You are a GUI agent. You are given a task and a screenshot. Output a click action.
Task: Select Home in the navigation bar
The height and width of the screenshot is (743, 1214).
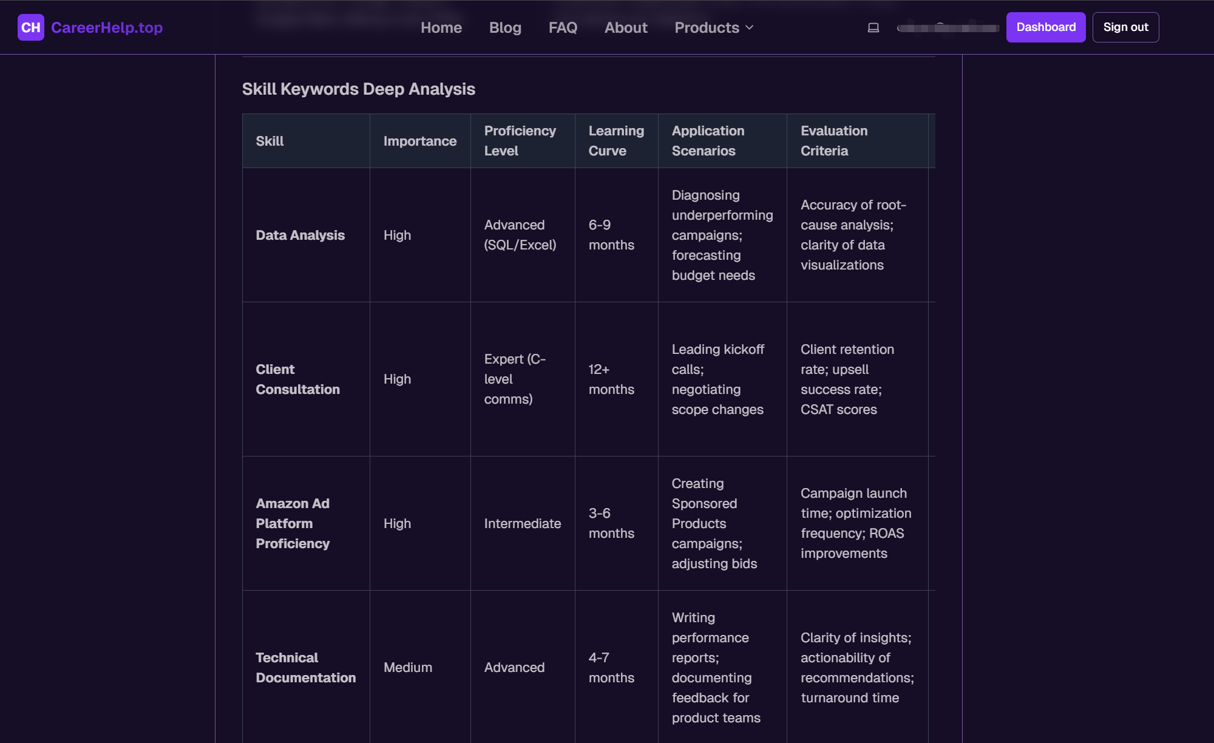click(441, 27)
